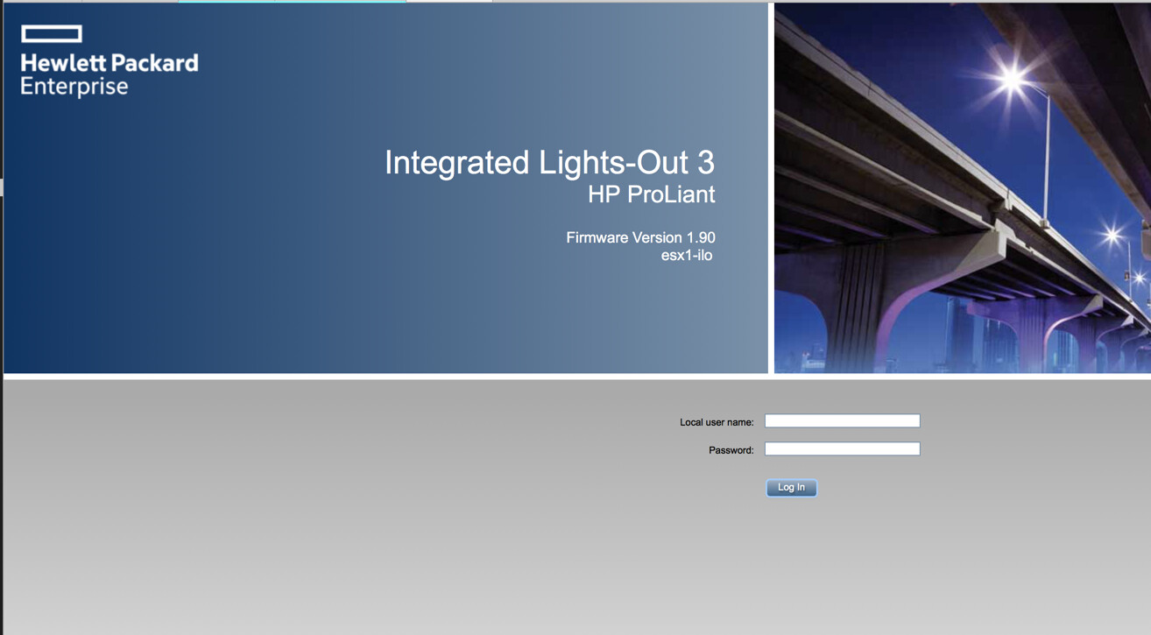The height and width of the screenshot is (635, 1151).
Task: Click the Integrated Lights-Out 3 title
Action: click(549, 163)
